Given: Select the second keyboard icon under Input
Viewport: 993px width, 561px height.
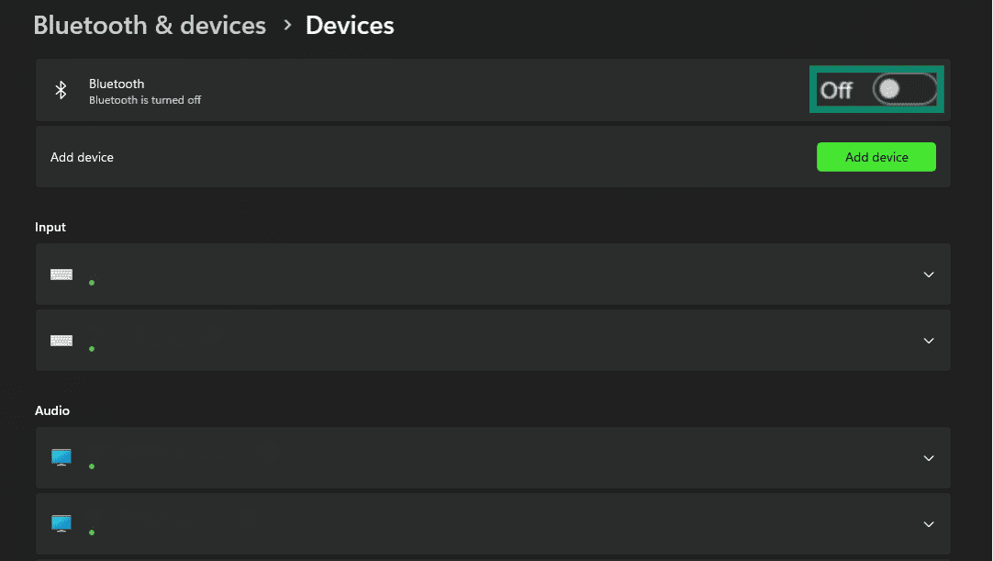Looking at the screenshot, I should (61, 341).
